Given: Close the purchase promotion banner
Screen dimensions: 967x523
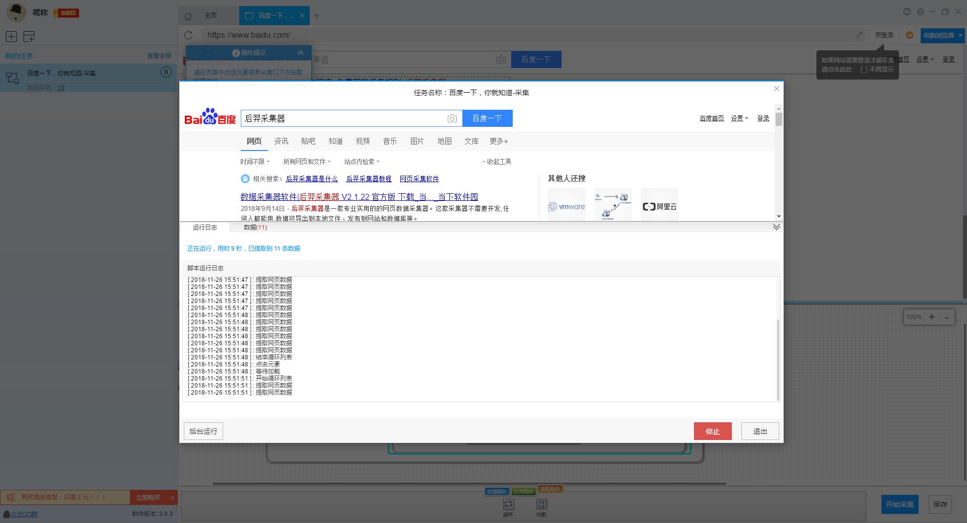Looking at the screenshot, I should [172, 497].
